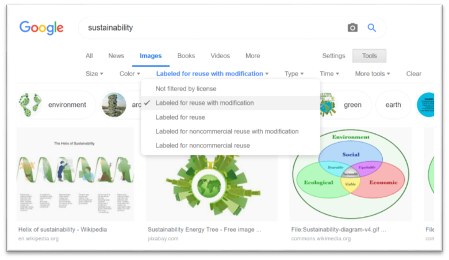
Task: Toggle the Tools button
Action: [370, 56]
